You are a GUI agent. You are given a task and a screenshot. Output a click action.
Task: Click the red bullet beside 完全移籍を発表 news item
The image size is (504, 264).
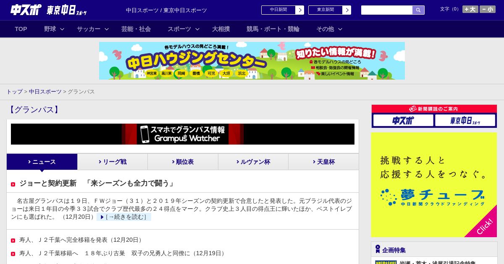coord(13,241)
